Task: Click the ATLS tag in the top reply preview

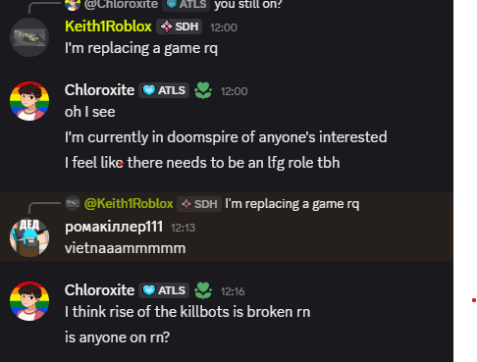Action: click(x=186, y=5)
